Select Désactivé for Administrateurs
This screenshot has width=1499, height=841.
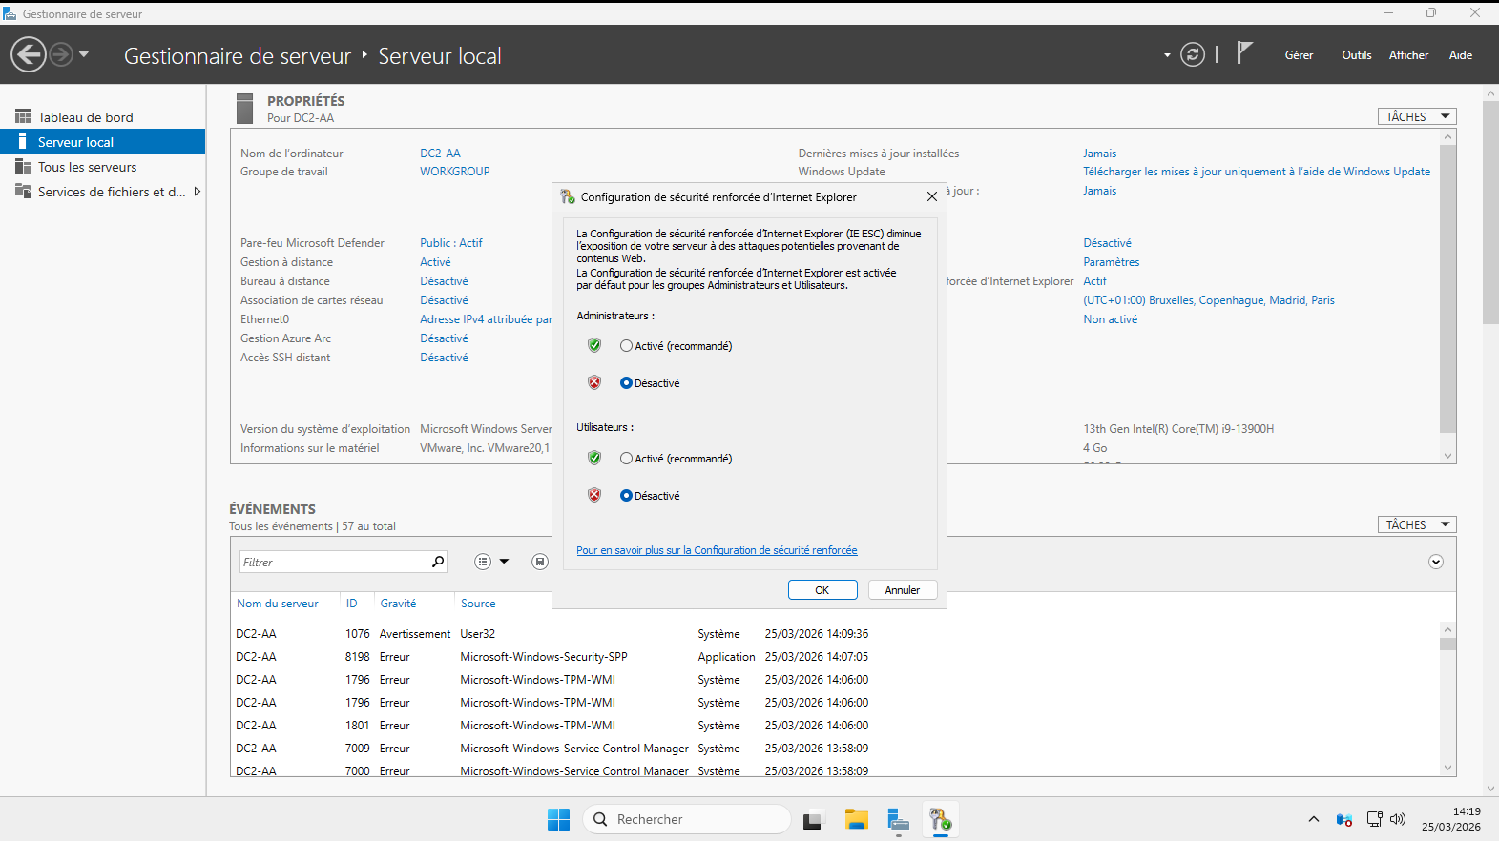pyautogui.click(x=626, y=383)
